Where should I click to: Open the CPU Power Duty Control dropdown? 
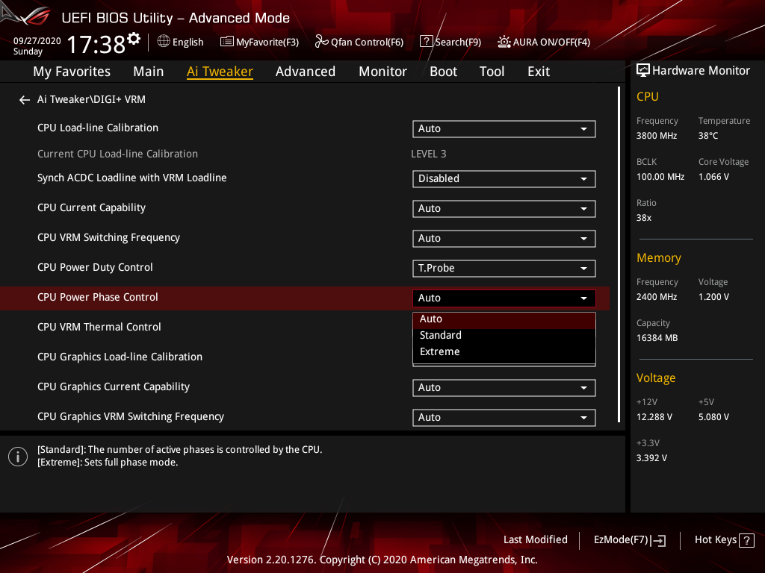(x=504, y=269)
